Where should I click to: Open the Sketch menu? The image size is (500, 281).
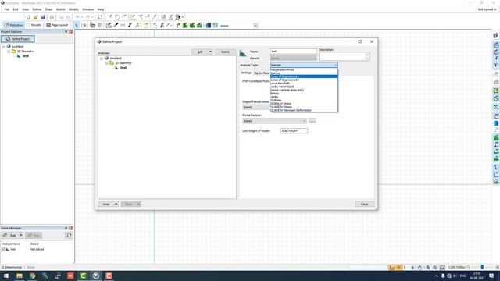click(61, 9)
